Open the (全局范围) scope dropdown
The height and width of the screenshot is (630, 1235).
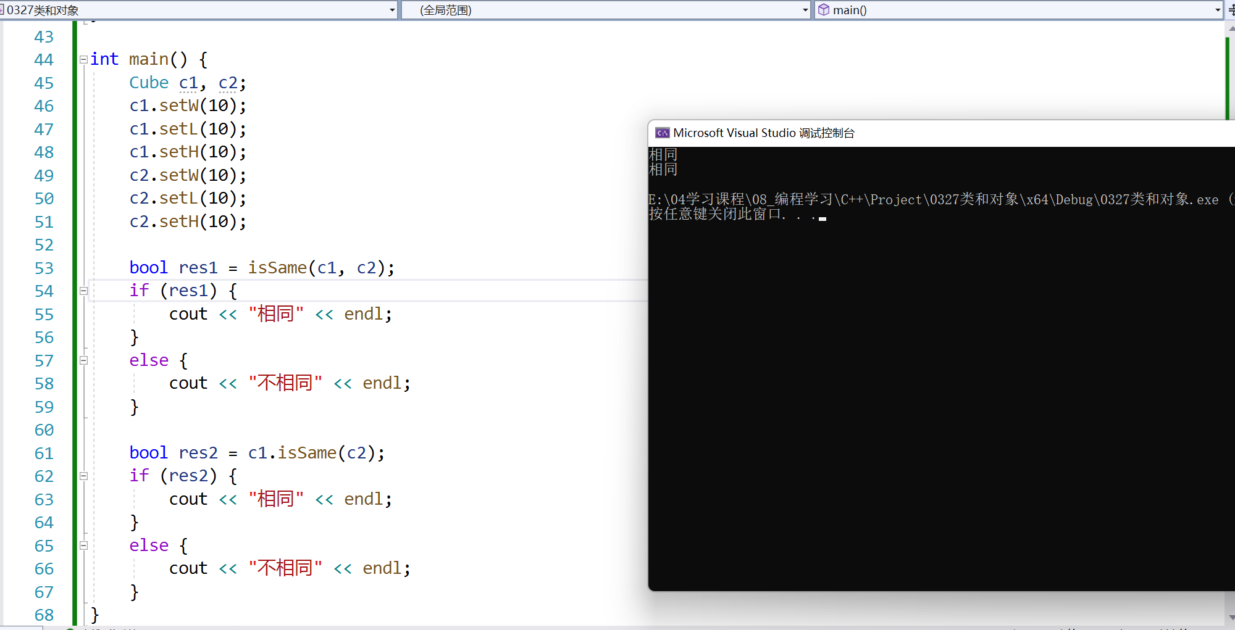[x=805, y=10]
